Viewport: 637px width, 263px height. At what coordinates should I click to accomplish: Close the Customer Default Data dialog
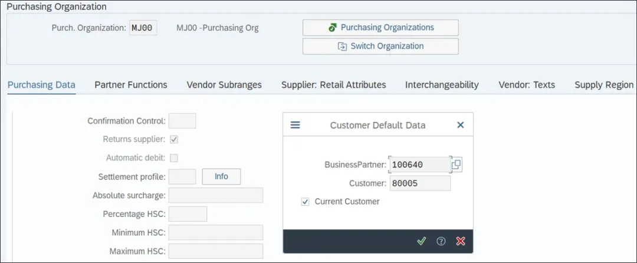[461, 125]
